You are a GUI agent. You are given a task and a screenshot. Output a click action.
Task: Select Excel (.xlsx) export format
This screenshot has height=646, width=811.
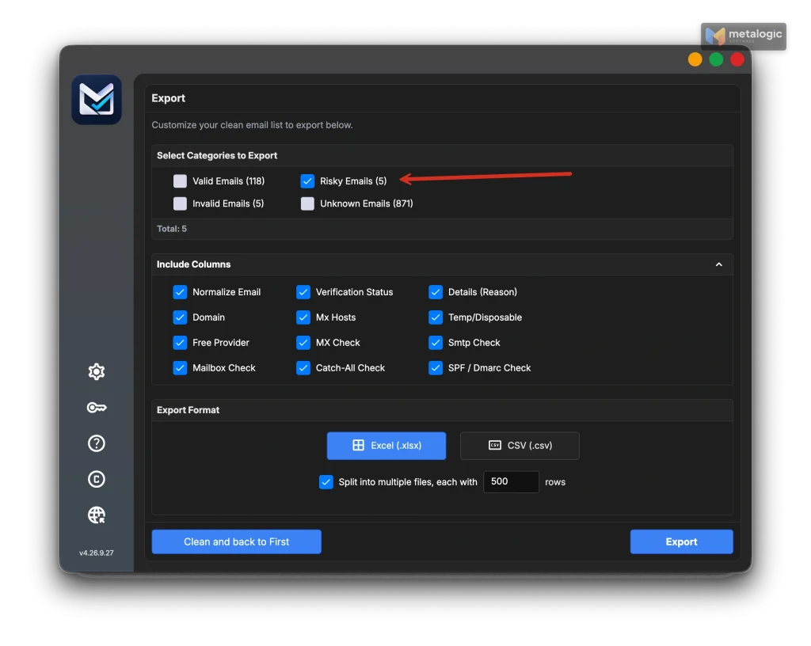click(x=386, y=446)
